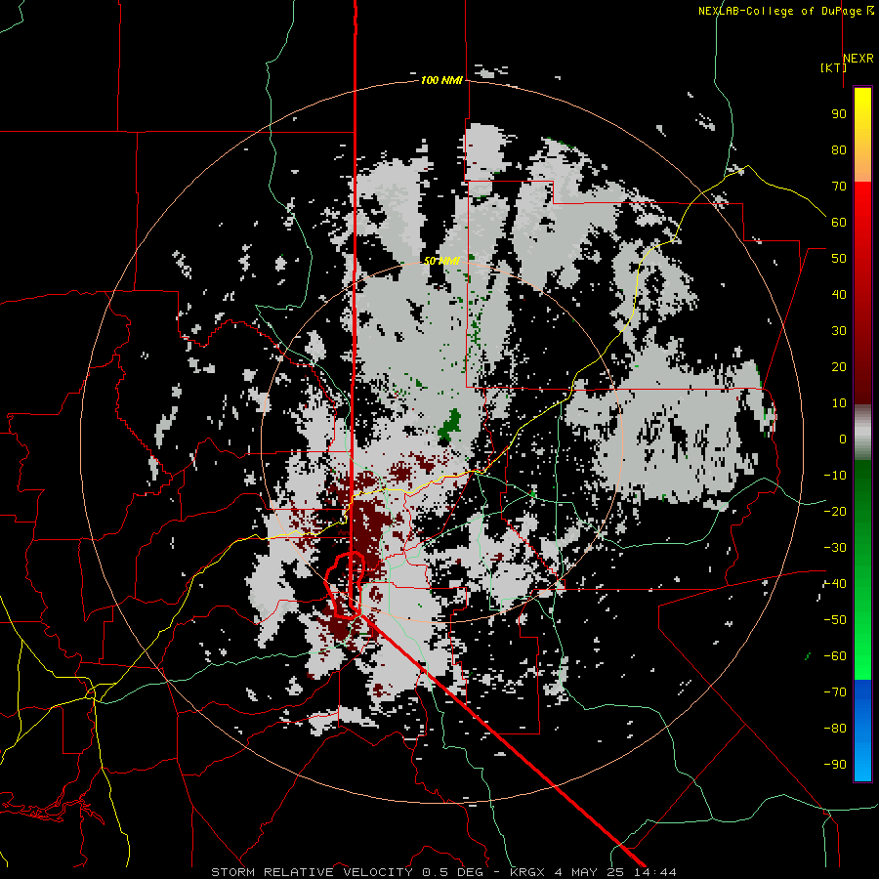This screenshot has height=879, width=879.
Task: Click the 10 value on velocity scale
Action: [x=839, y=403]
